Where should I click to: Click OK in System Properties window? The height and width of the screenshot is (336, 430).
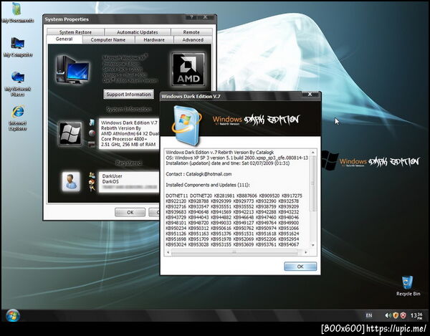point(130,212)
